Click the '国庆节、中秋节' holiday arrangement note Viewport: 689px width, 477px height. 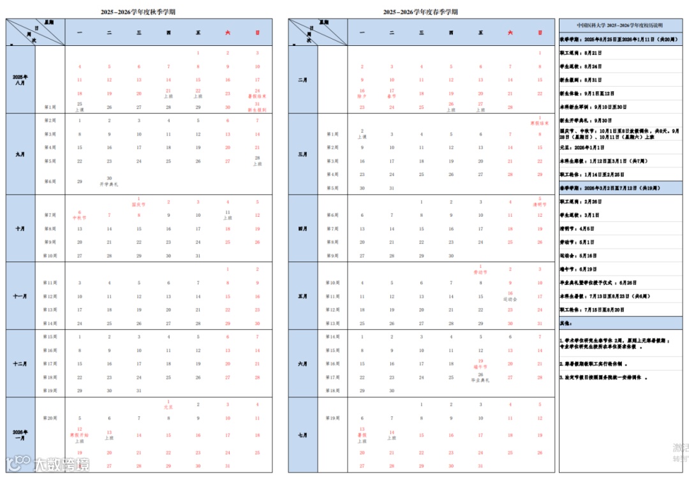(619, 133)
